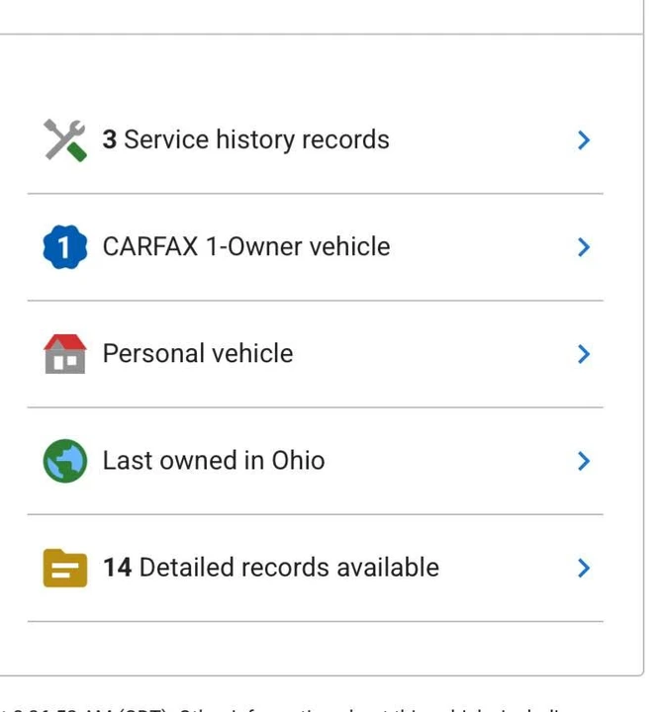Click the red-roof house icon
661x712 pixels.
65,354
